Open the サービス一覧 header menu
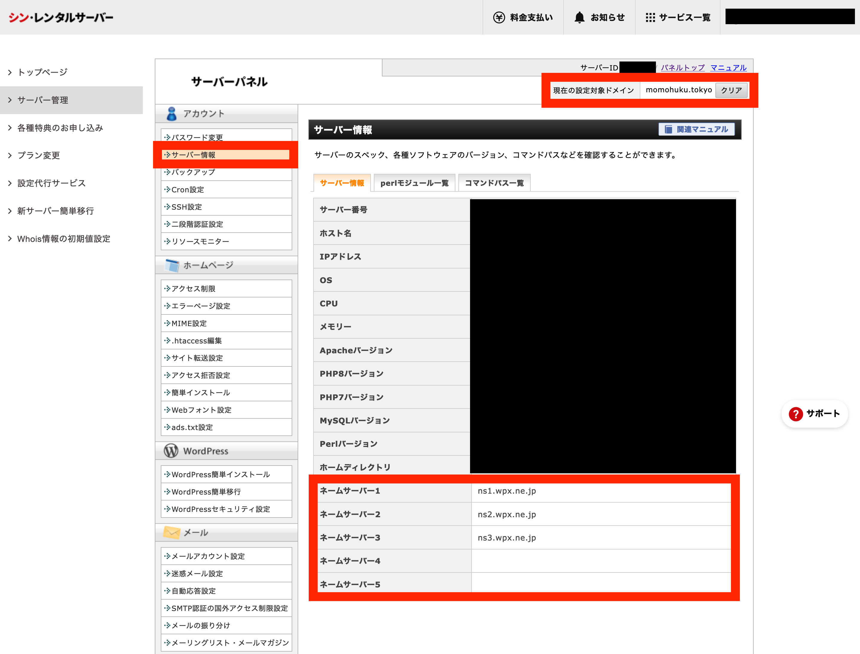 pos(678,18)
